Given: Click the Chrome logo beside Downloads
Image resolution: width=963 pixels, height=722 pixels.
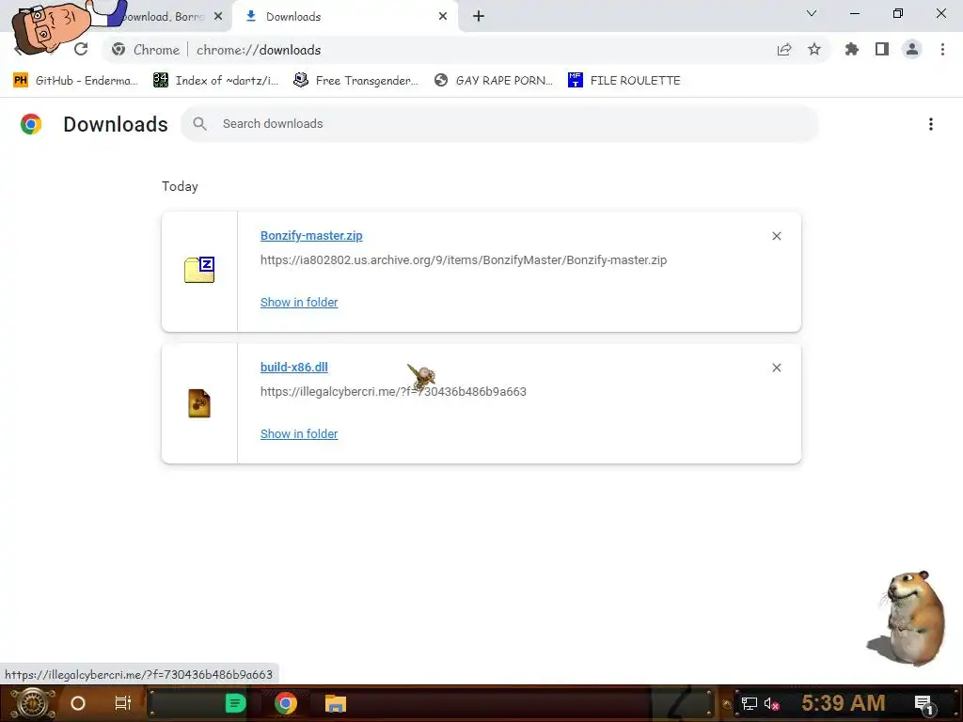Looking at the screenshot, I should point(31,124).
